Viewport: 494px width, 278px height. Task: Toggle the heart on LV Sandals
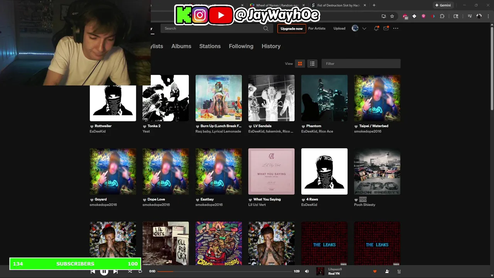[250, 126]
